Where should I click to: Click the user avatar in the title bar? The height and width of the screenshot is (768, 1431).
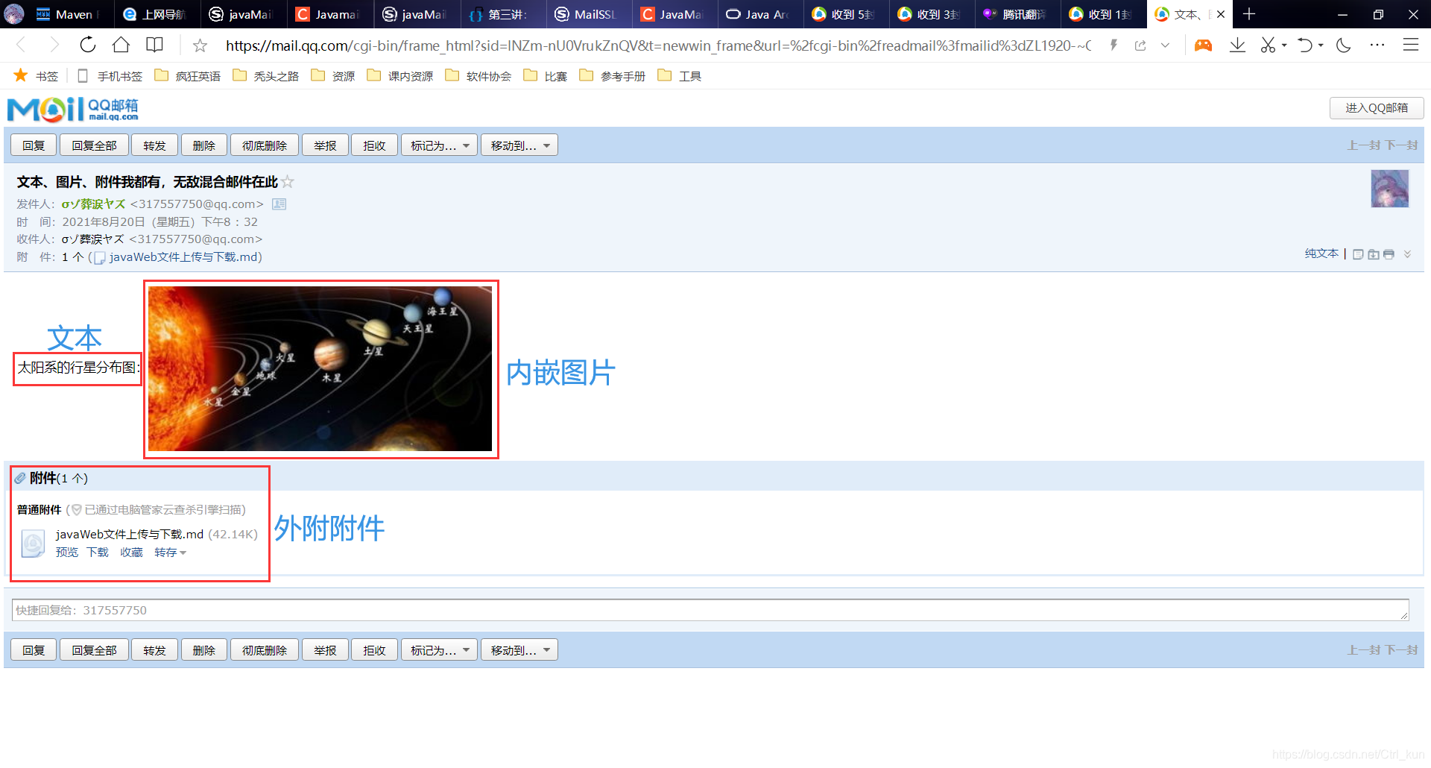coord(14,14)
